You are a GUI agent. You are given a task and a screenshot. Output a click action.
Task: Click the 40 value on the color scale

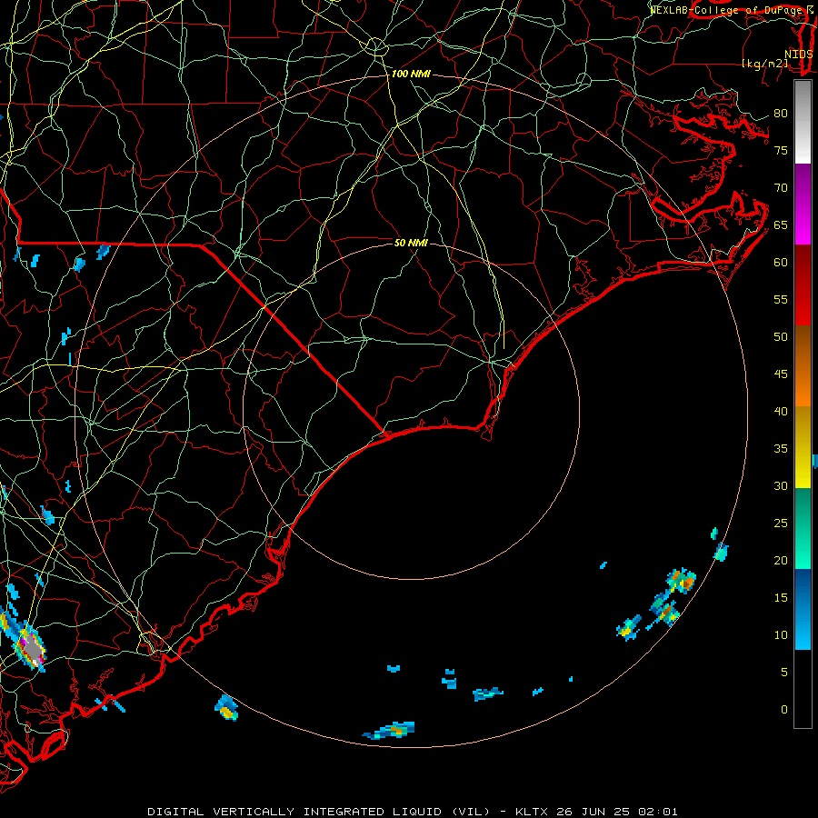pos(781,412)
